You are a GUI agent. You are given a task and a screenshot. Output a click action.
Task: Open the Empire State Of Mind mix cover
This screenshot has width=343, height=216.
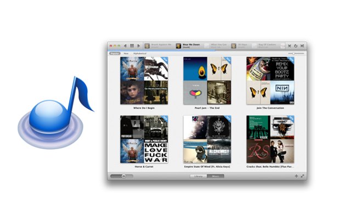coord(207,139)
